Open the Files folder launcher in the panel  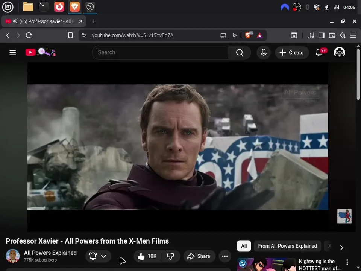(28, 7)
